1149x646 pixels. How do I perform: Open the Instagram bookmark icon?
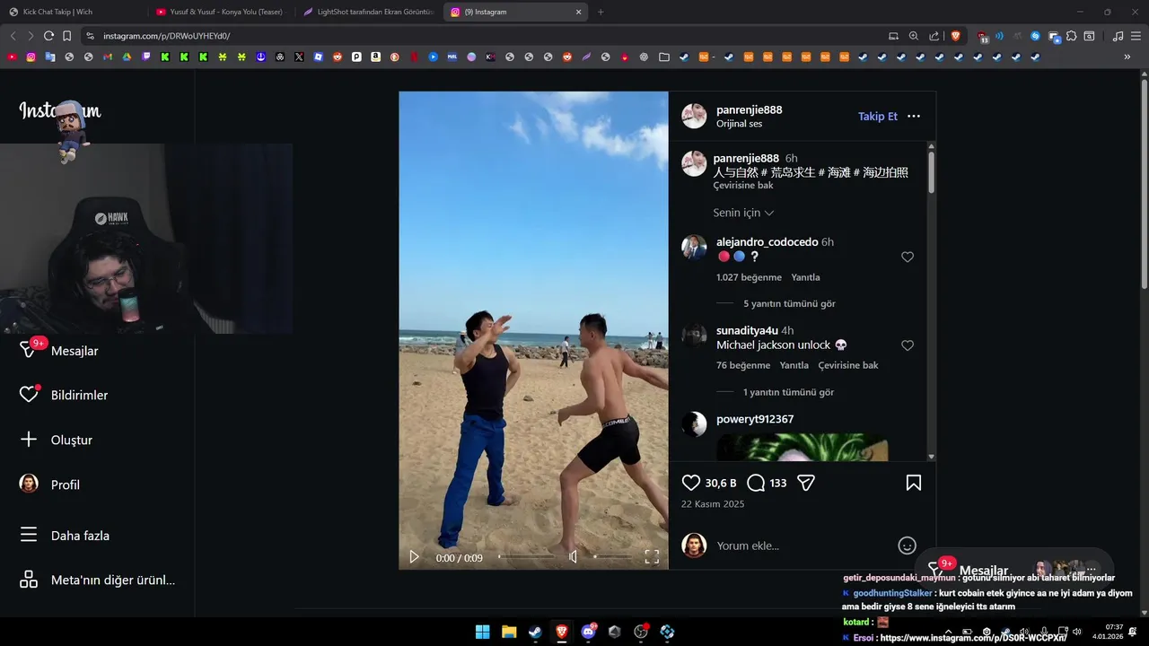click(31, 57)
